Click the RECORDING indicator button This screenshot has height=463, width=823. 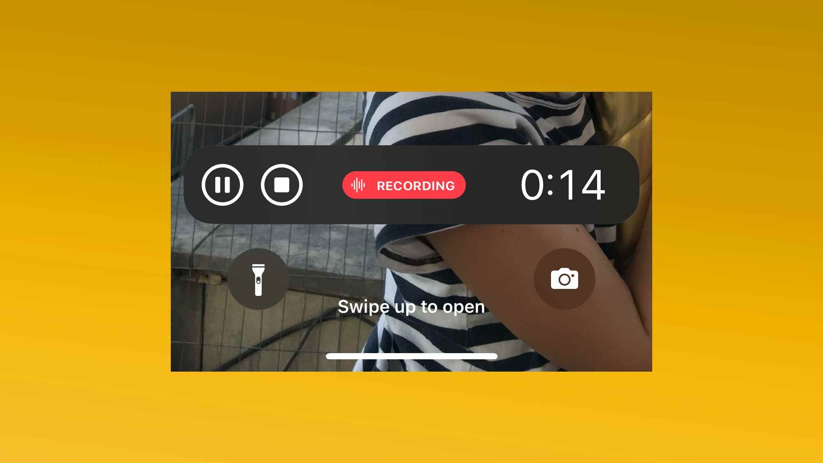coord(404,185)
